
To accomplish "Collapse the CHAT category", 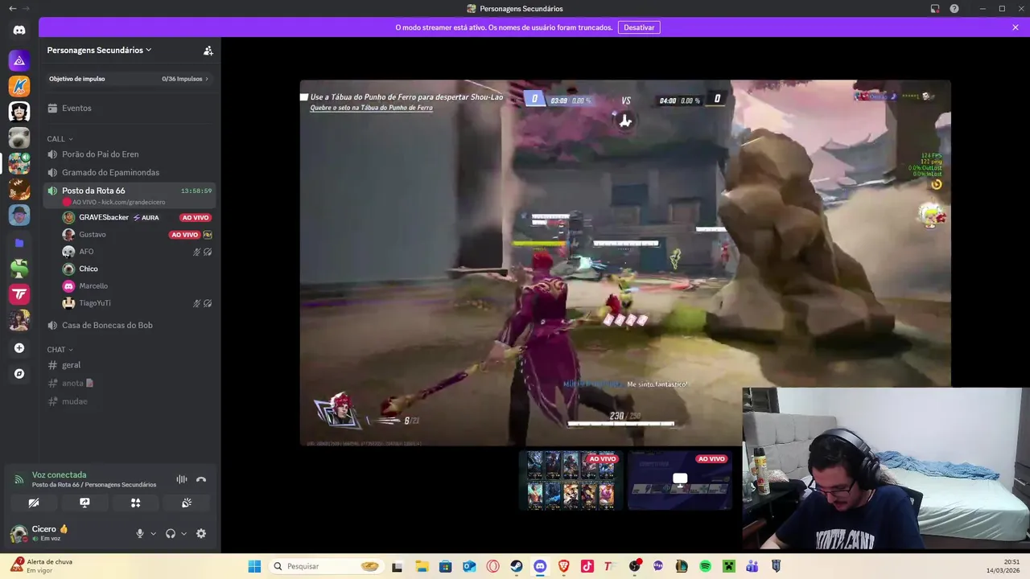I will pos(60,350).
